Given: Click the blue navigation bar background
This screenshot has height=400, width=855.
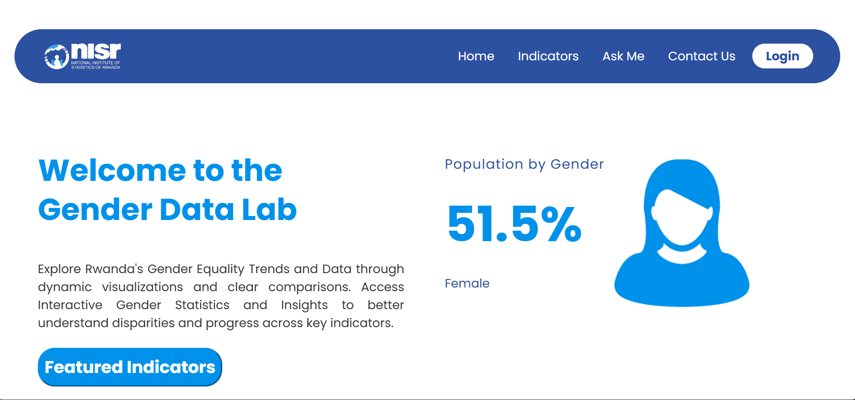Looking at the screenshot, I should [315, 56].
